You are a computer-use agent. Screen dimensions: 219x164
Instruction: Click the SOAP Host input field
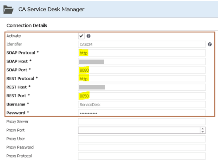click(142, 61)
